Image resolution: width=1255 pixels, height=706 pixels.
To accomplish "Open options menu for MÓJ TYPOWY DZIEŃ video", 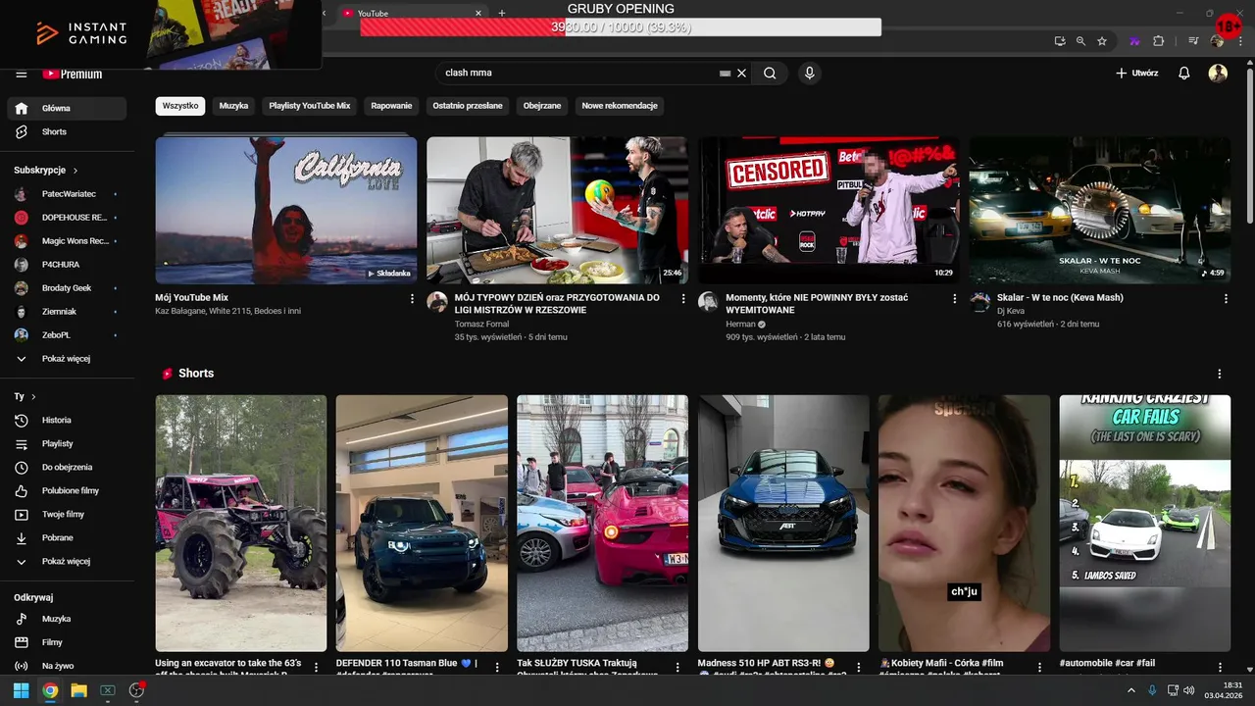I will tap(683, 299).
